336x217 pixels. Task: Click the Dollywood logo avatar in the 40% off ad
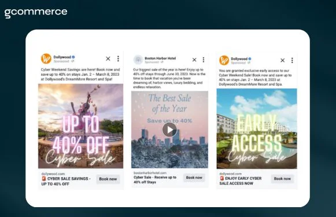tap(46, 59)
